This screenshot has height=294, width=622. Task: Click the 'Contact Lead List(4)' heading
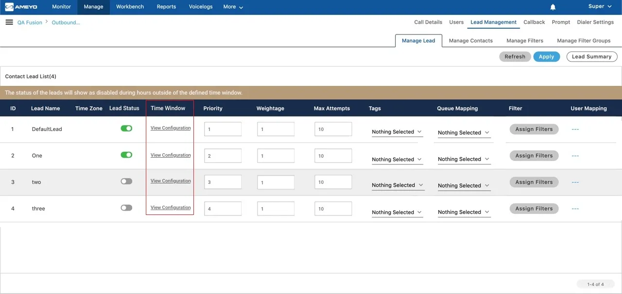tap(31, 77)
